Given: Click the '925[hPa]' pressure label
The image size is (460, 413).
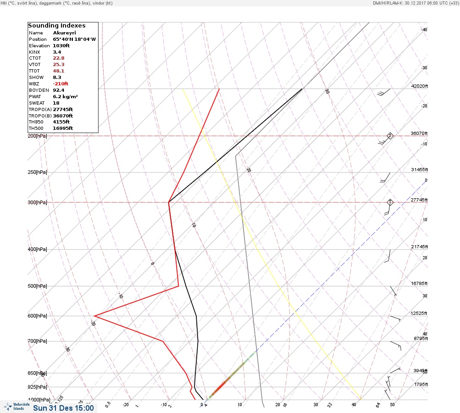Looking at the screenshot, I should [37, 387].
